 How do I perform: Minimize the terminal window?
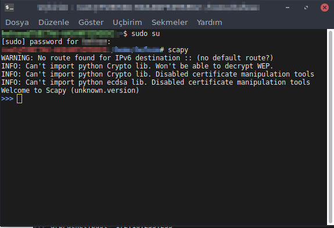[288, 8]
